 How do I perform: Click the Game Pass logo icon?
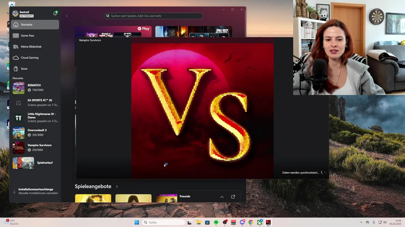(16, 36)
